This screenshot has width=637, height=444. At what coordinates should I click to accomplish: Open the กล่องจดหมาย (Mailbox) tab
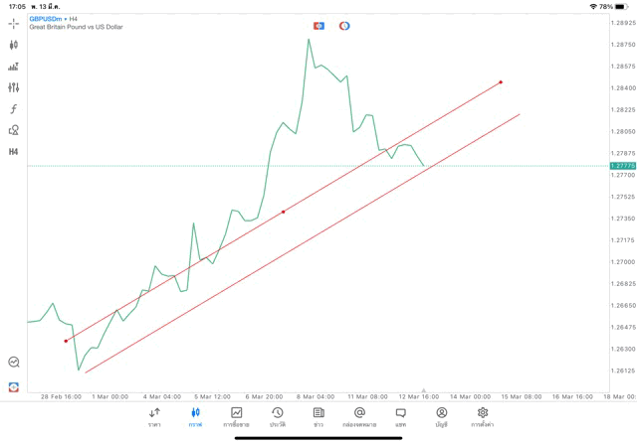tap(359, 417)
